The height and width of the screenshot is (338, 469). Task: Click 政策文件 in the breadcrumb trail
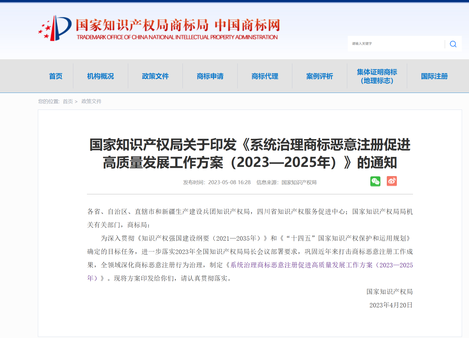coord(91,101)
